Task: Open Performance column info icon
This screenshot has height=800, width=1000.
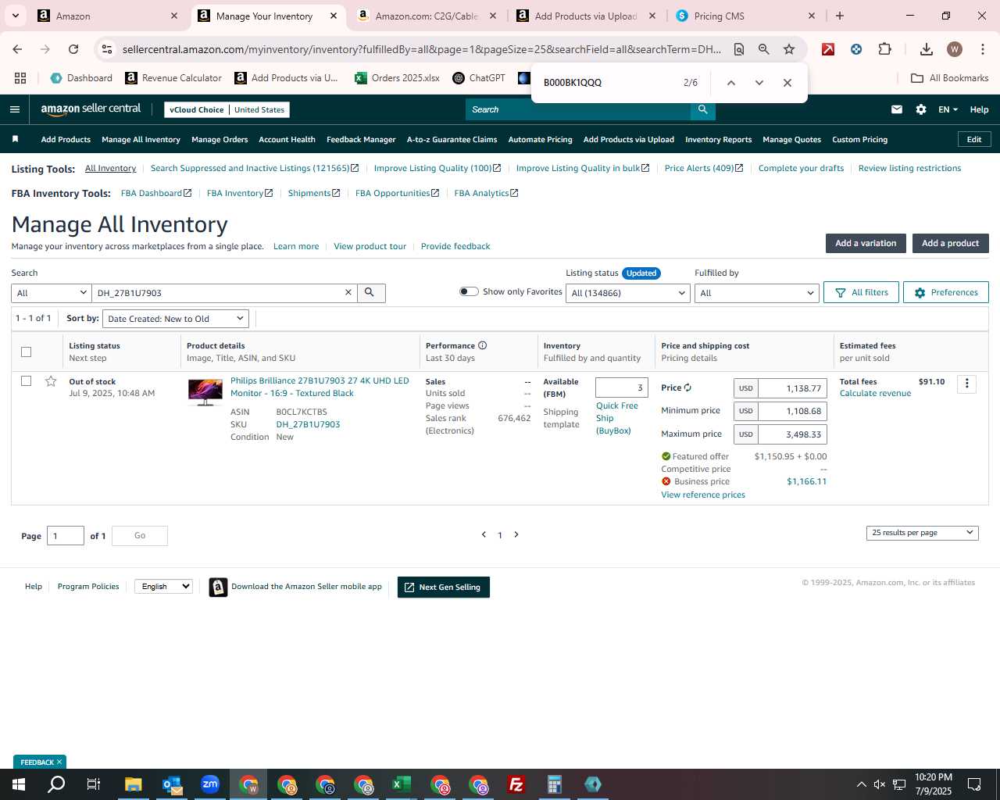Action: coord(483,345)
